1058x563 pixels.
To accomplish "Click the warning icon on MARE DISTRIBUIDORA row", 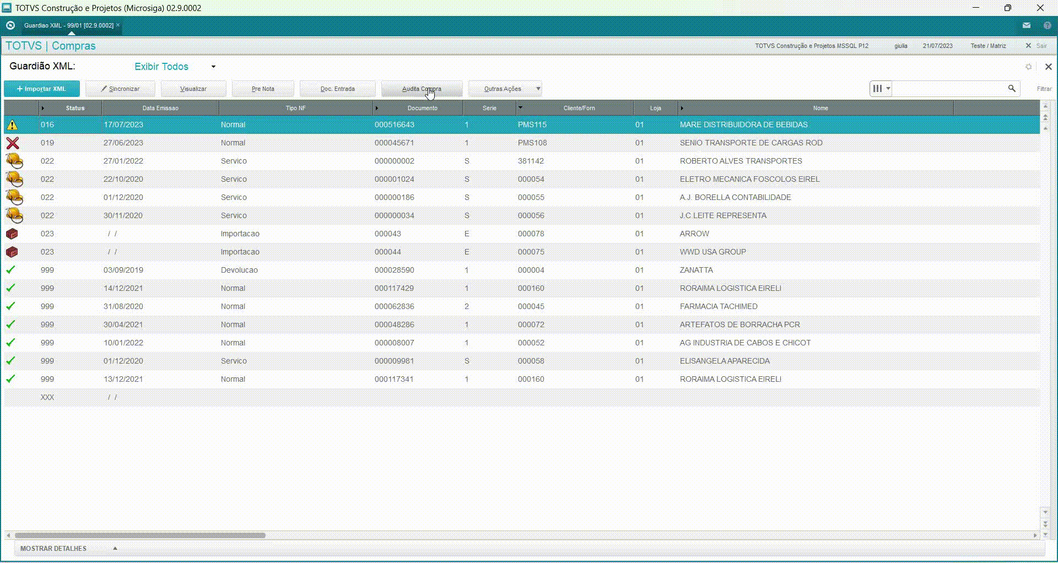I will click(x=12, y=125).
